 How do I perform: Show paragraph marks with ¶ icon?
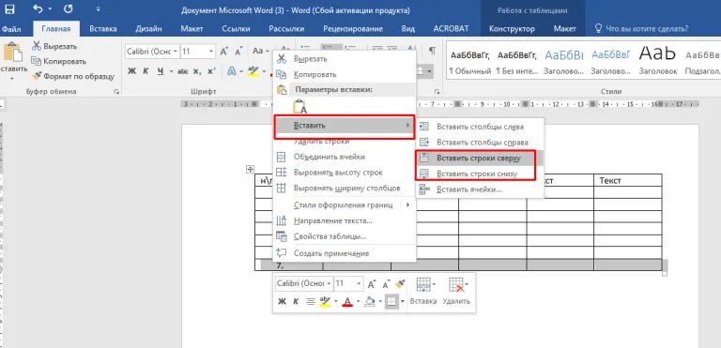(432, 51)
